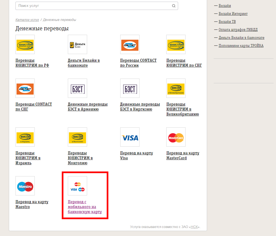The width and height of the screenshot is (276, 236).
Task: Open the Деньги Билайн logo tile
Action: (x=77, y=44)
